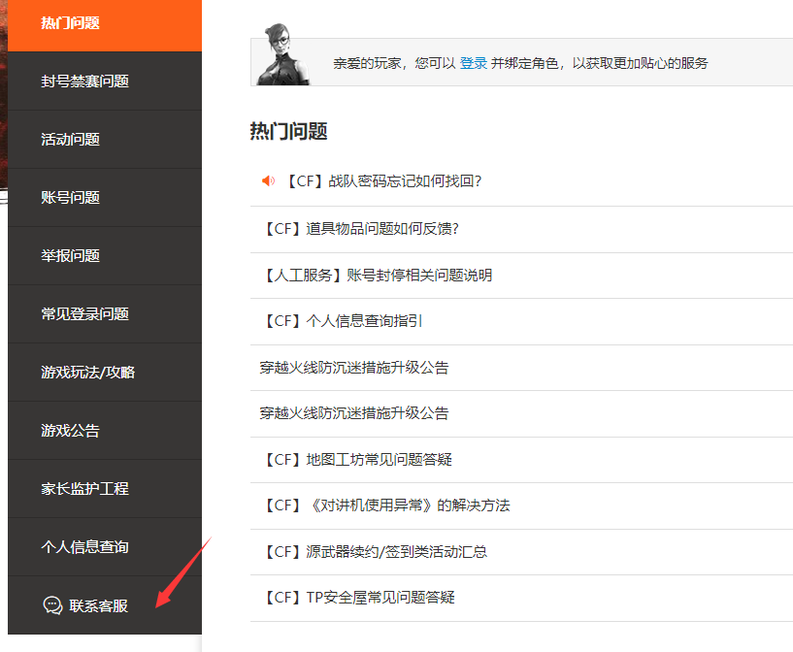Open 【人工服务】账号封停相关问题说明 article
793x652 pixels.
pos(378,275)
